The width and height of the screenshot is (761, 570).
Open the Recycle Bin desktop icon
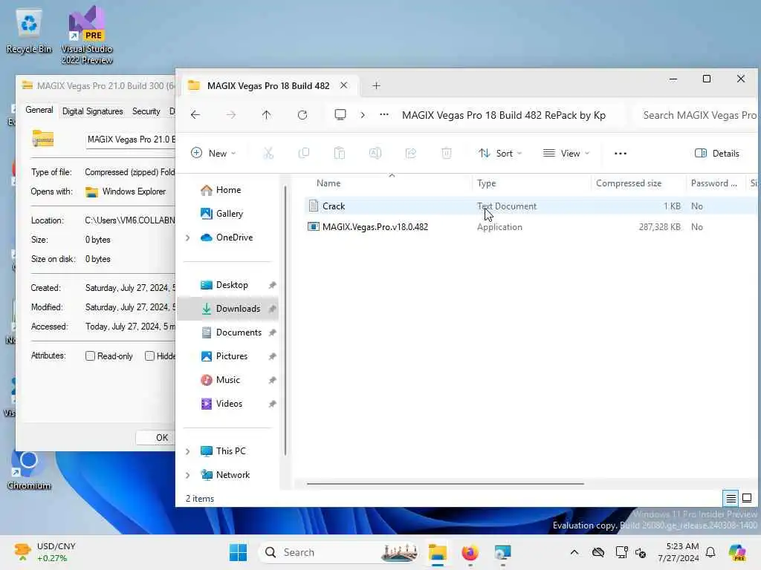(x=29, y=32)
